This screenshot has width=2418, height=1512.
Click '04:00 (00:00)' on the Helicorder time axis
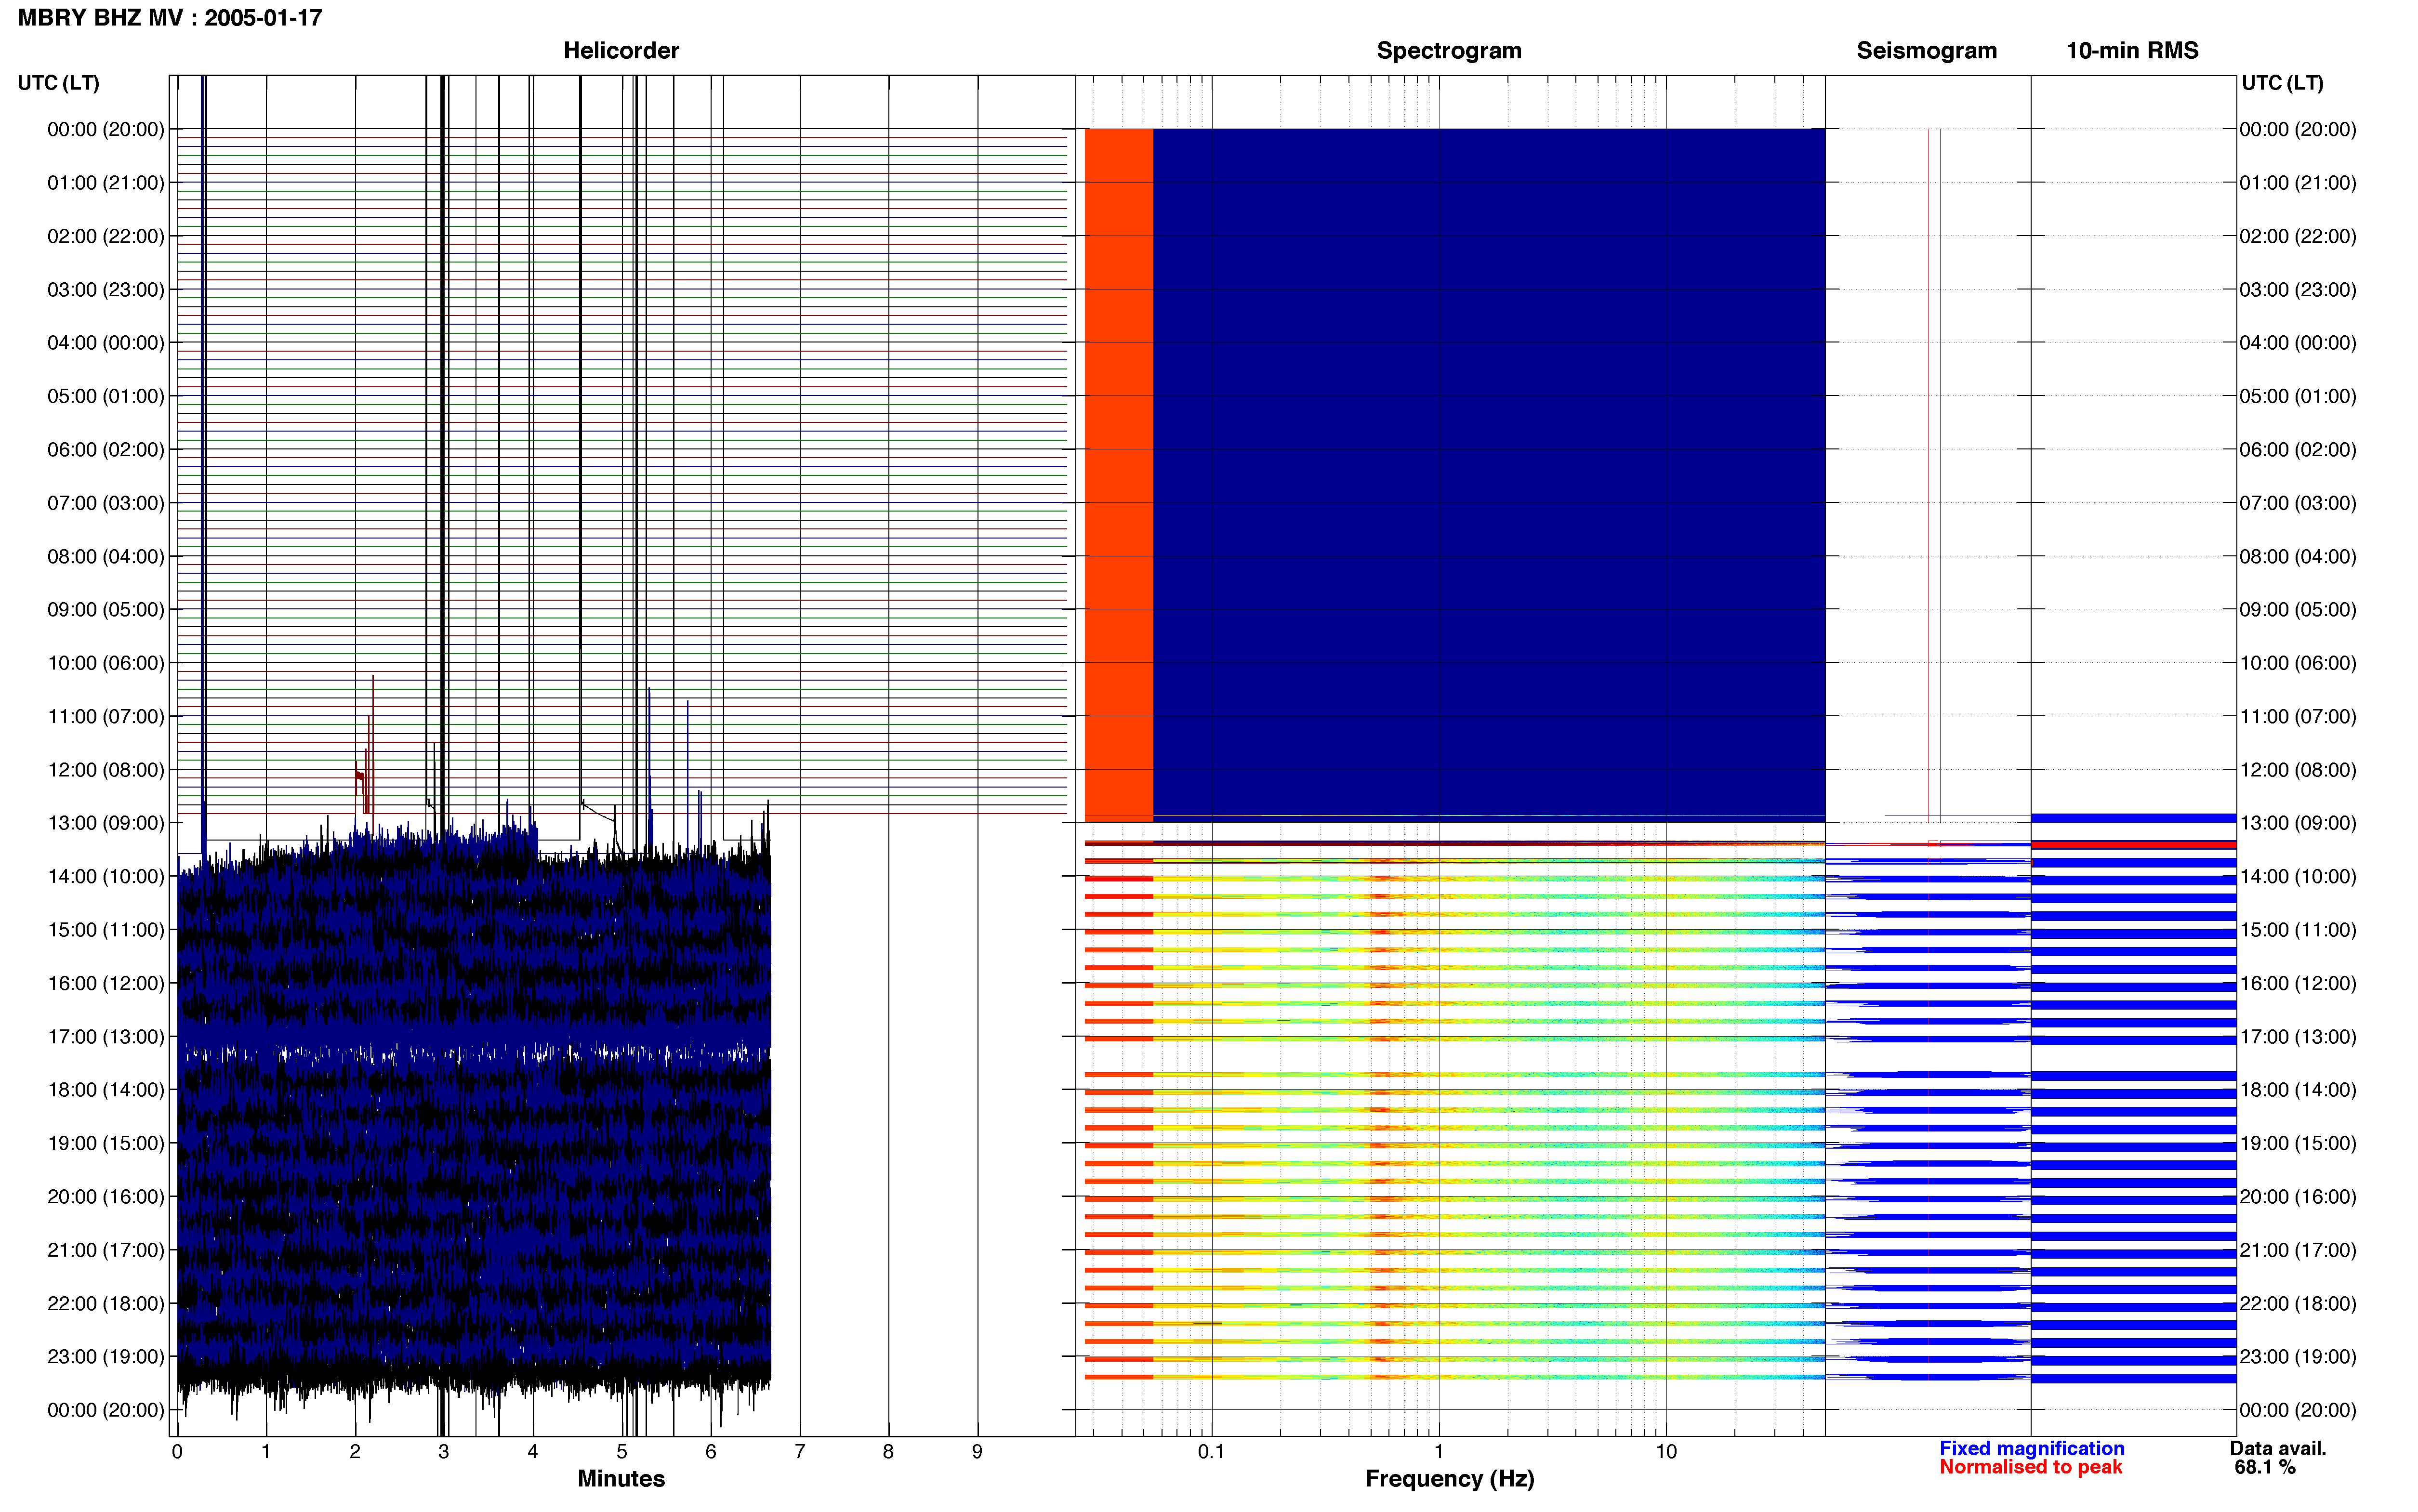(x=106, y=343)
